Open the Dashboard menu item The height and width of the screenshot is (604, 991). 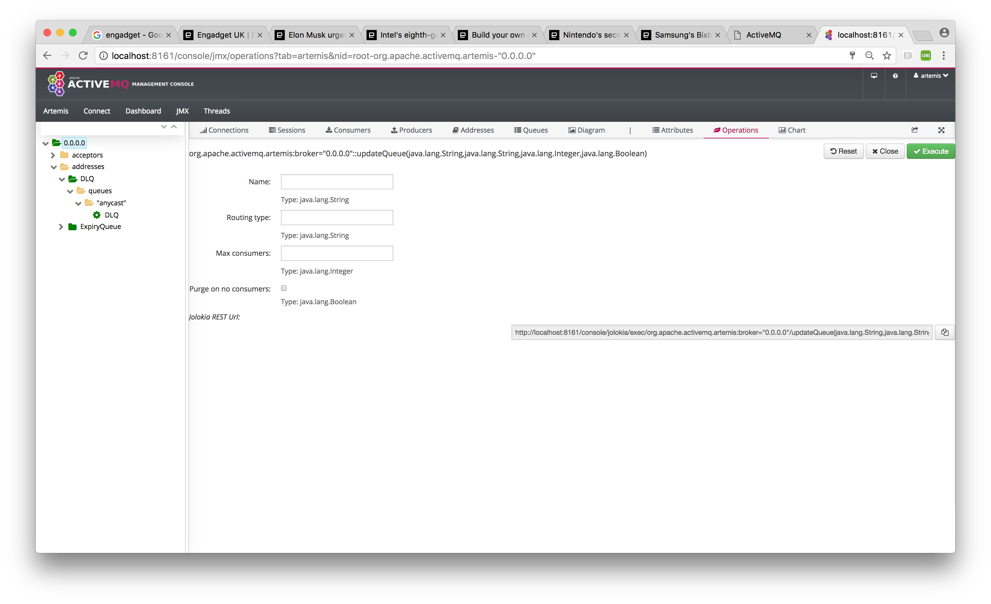143,111
